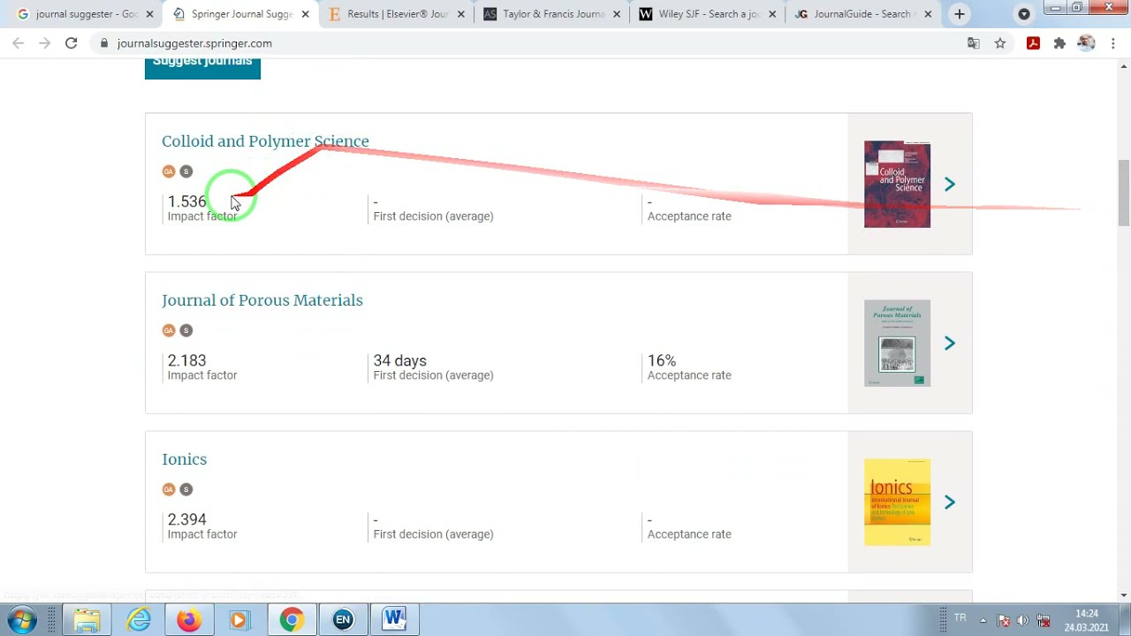This screenshot has height=636, width=1131.
Task: Close the Springer Journal Suggester tab
Action: click(x=306, y=14)
